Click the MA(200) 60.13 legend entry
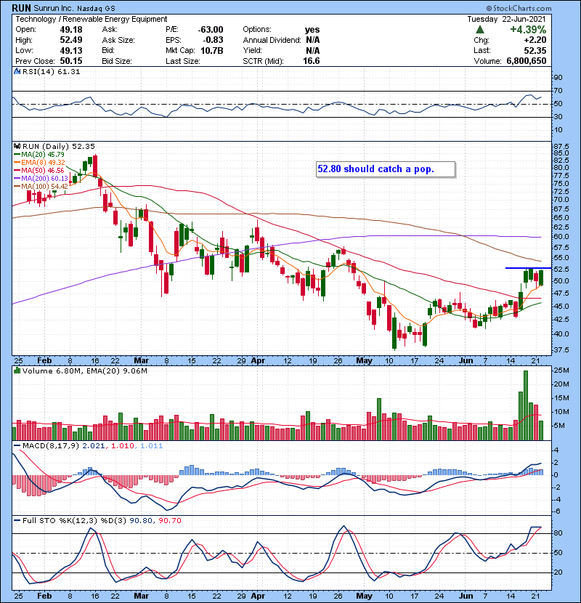581x603 pixels. (41, 179)
